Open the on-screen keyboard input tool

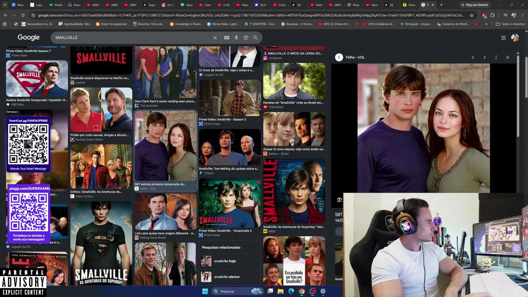pos(226,38)
